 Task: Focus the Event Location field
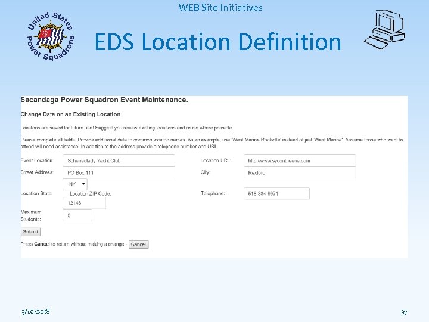[x=119, y=161]
